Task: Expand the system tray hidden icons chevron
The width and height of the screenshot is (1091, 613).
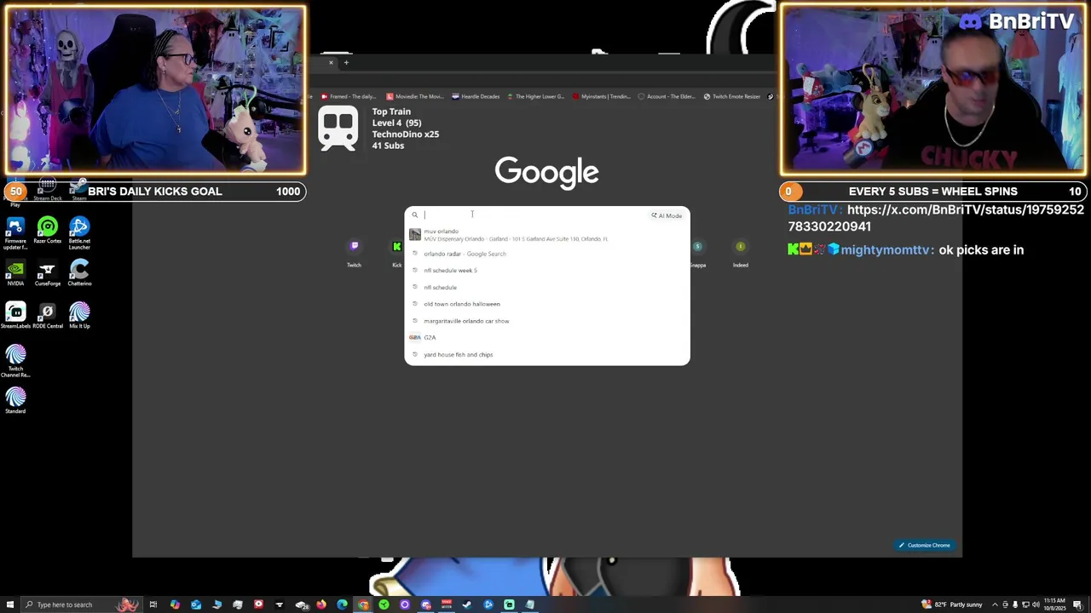Action: point(995,604)
